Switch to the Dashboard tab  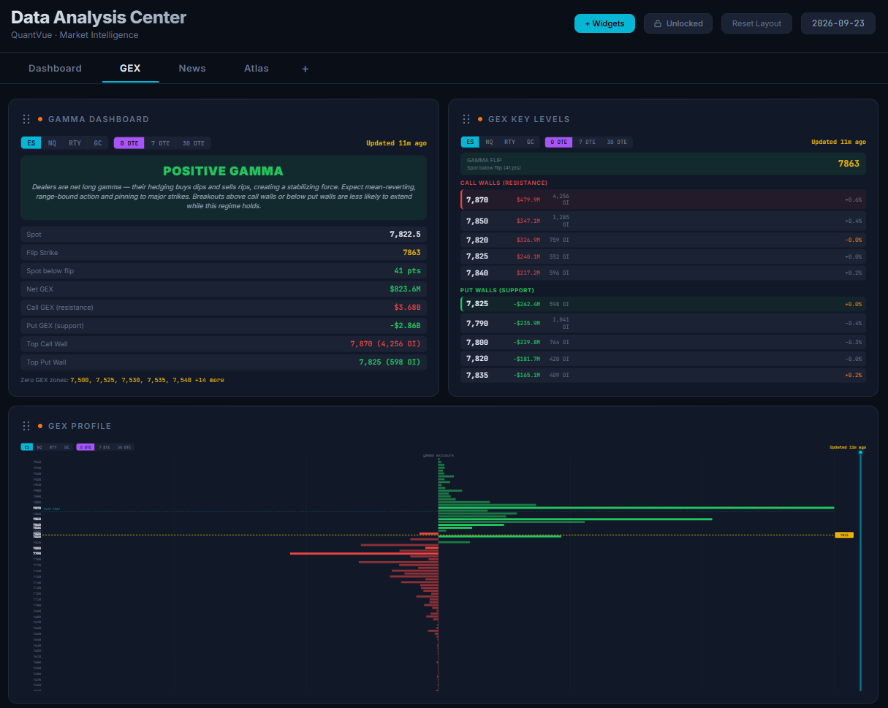coord(55,69)
